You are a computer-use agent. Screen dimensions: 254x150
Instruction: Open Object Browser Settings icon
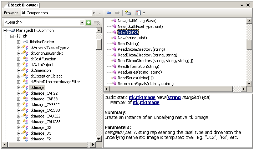pos(138,13)
